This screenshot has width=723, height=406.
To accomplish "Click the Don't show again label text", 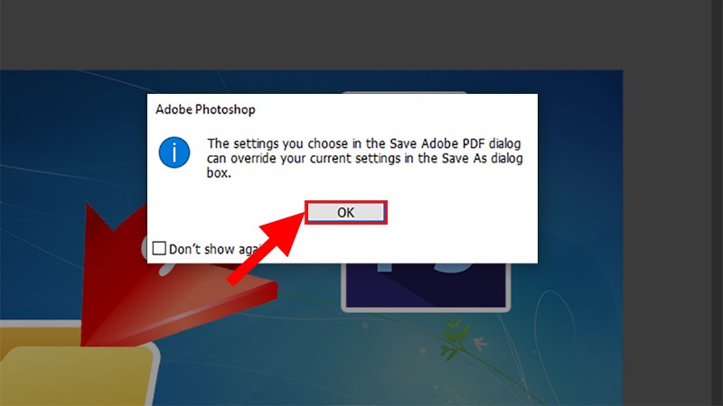I will pyautogui.click(x=214, y=249).
